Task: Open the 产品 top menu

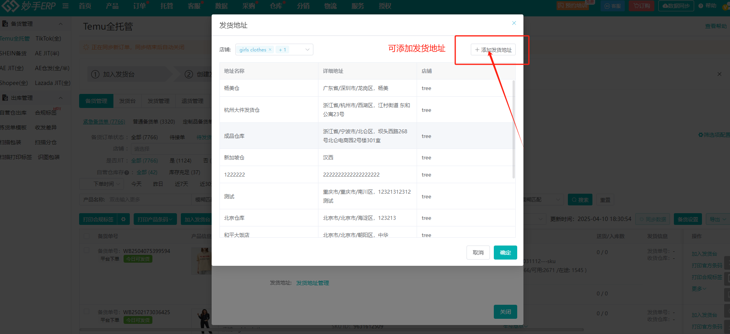Action: (112, 6)
